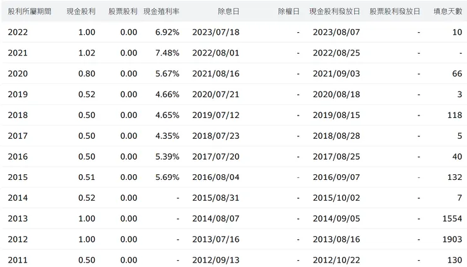
Task: Click the 6.92% yield value
Action: tap(167, 32)
